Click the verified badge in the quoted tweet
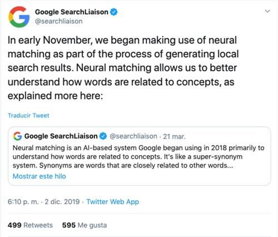 point(103,136)
